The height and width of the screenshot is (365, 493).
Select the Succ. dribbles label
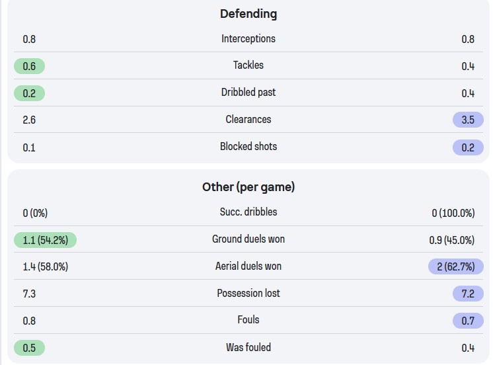point(248,212)
